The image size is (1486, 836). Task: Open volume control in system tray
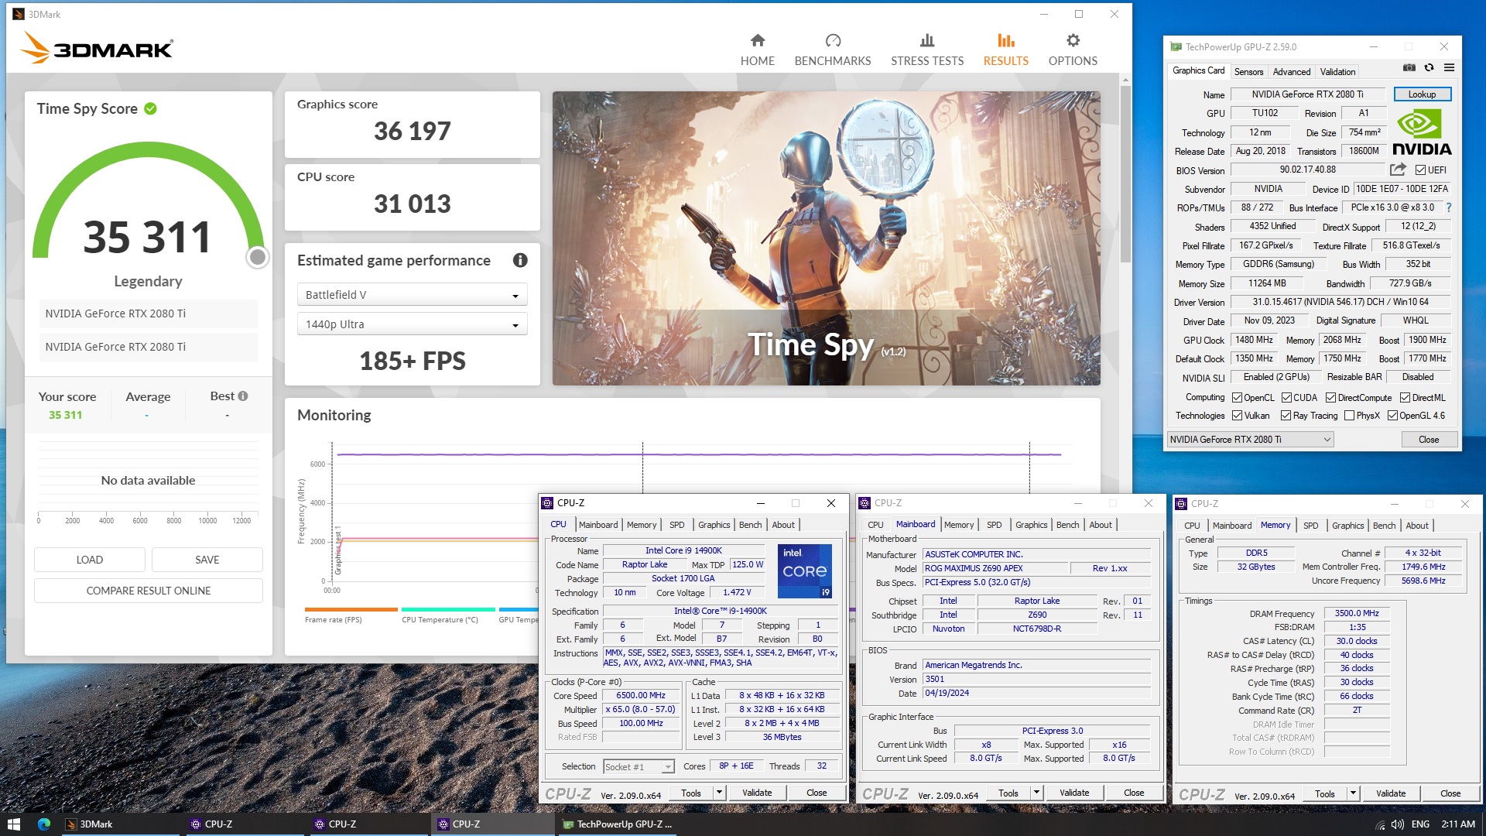(x=1398, y=824)
